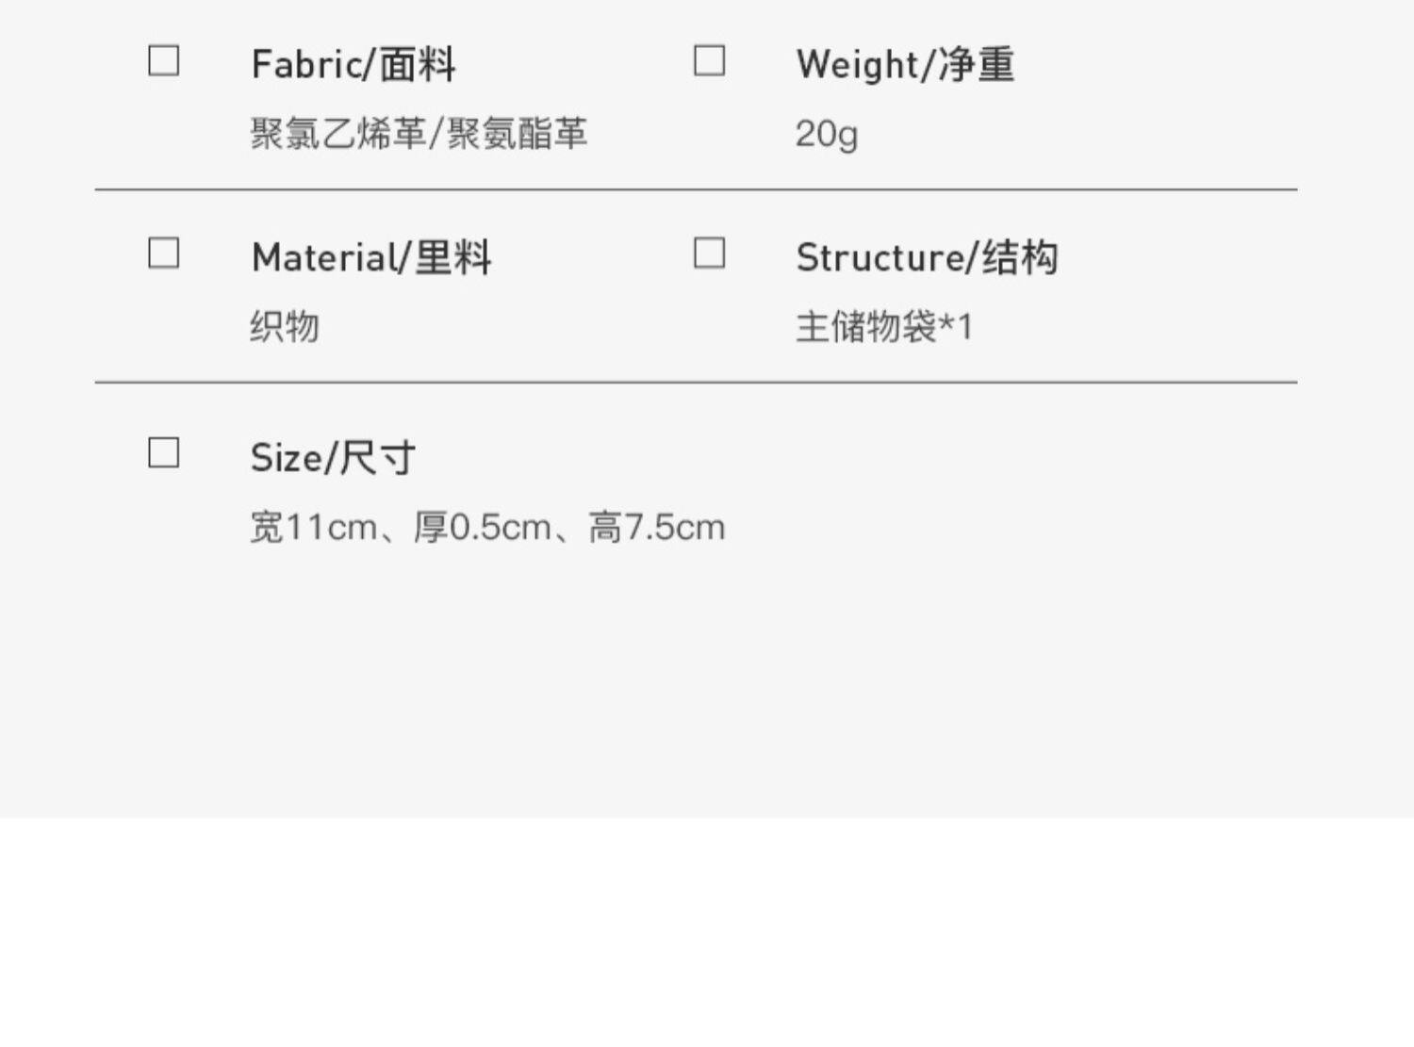Click the Size/尺寸 heading
Viewport: 1414px width, 1047px height.
pyautogui.click(x=333, y=458)
